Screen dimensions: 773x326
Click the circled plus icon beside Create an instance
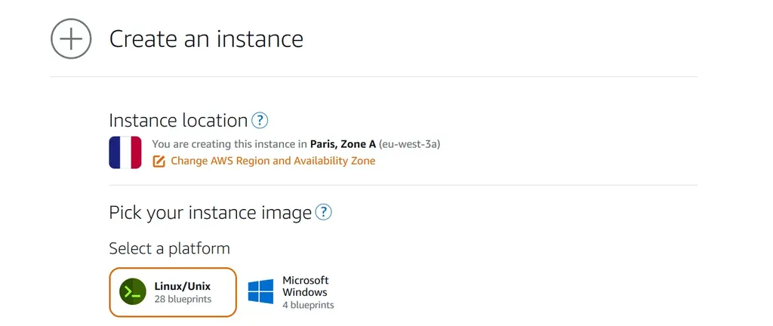pos(71,39)
